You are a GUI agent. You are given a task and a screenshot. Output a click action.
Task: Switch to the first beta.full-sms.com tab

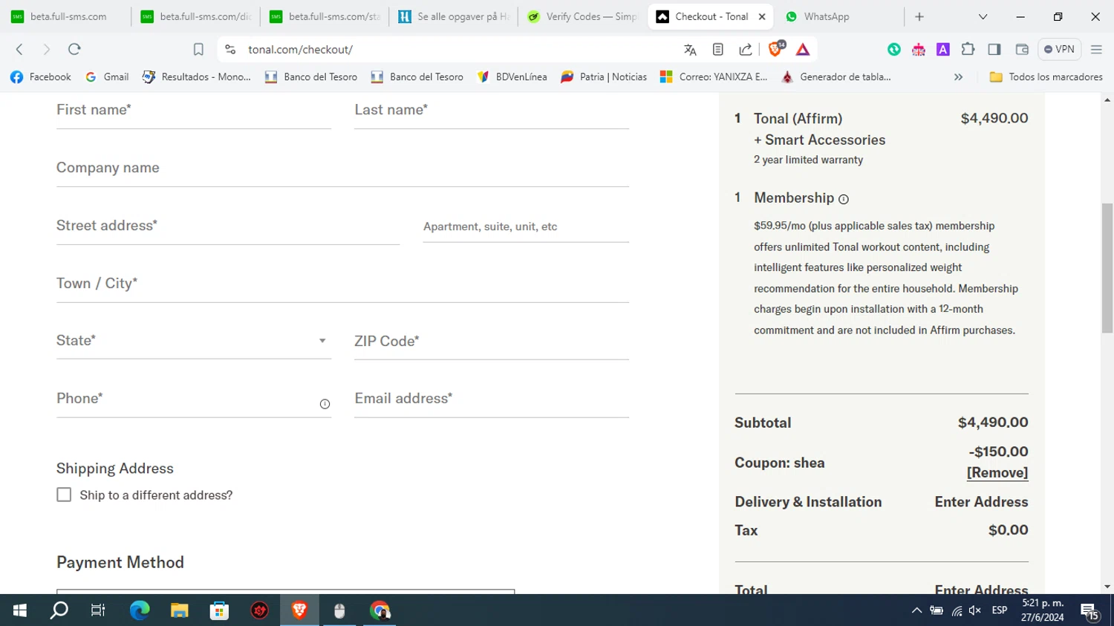[67, 16]
